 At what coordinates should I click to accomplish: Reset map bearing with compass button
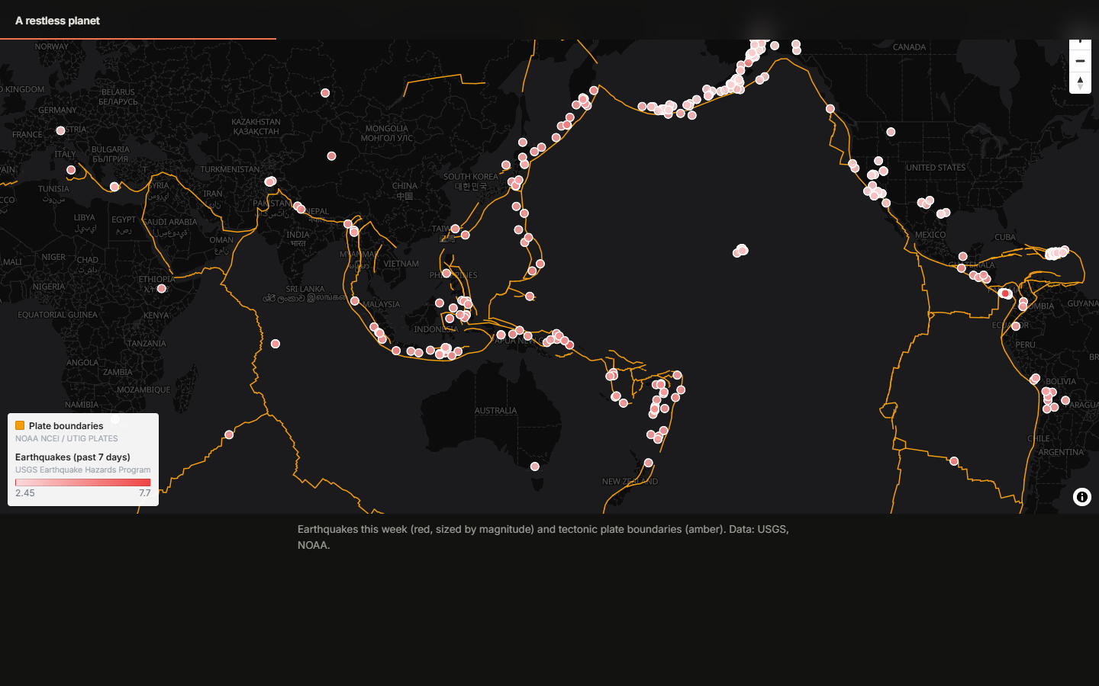pyautogui.click(x=1080, y=82)
